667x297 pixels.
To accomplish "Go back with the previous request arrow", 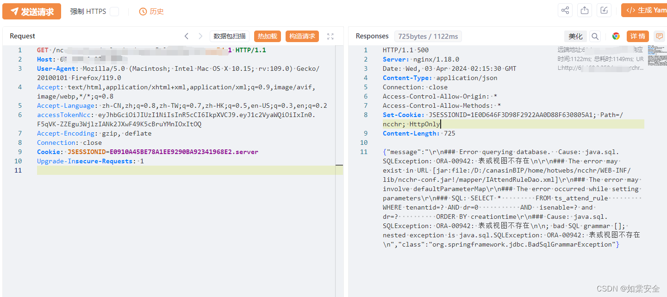I will [x=187, y=36].
